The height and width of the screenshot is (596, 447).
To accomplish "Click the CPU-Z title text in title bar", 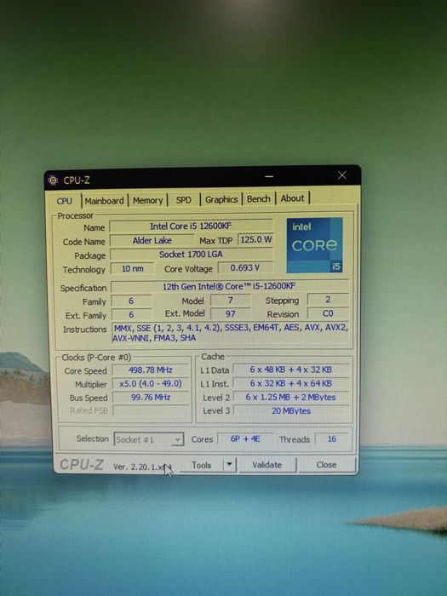I will coord(77,181).
